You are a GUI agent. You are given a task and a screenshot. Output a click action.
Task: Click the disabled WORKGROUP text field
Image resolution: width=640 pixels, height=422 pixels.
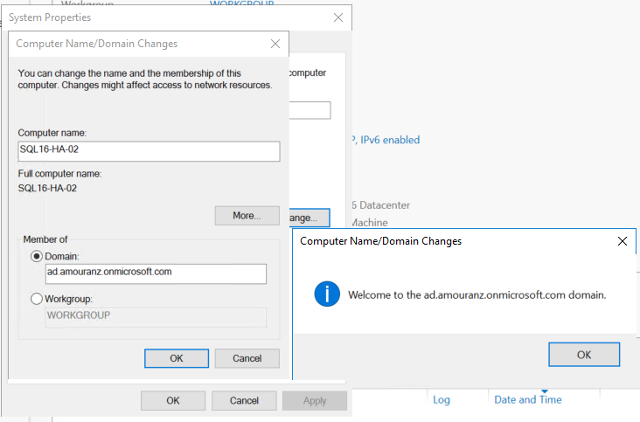coord(156,317)
